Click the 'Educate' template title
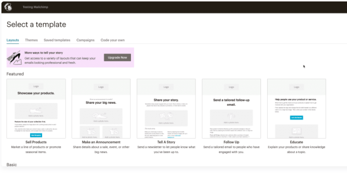This screenshot has width=347, height=173. click(296, 142)
